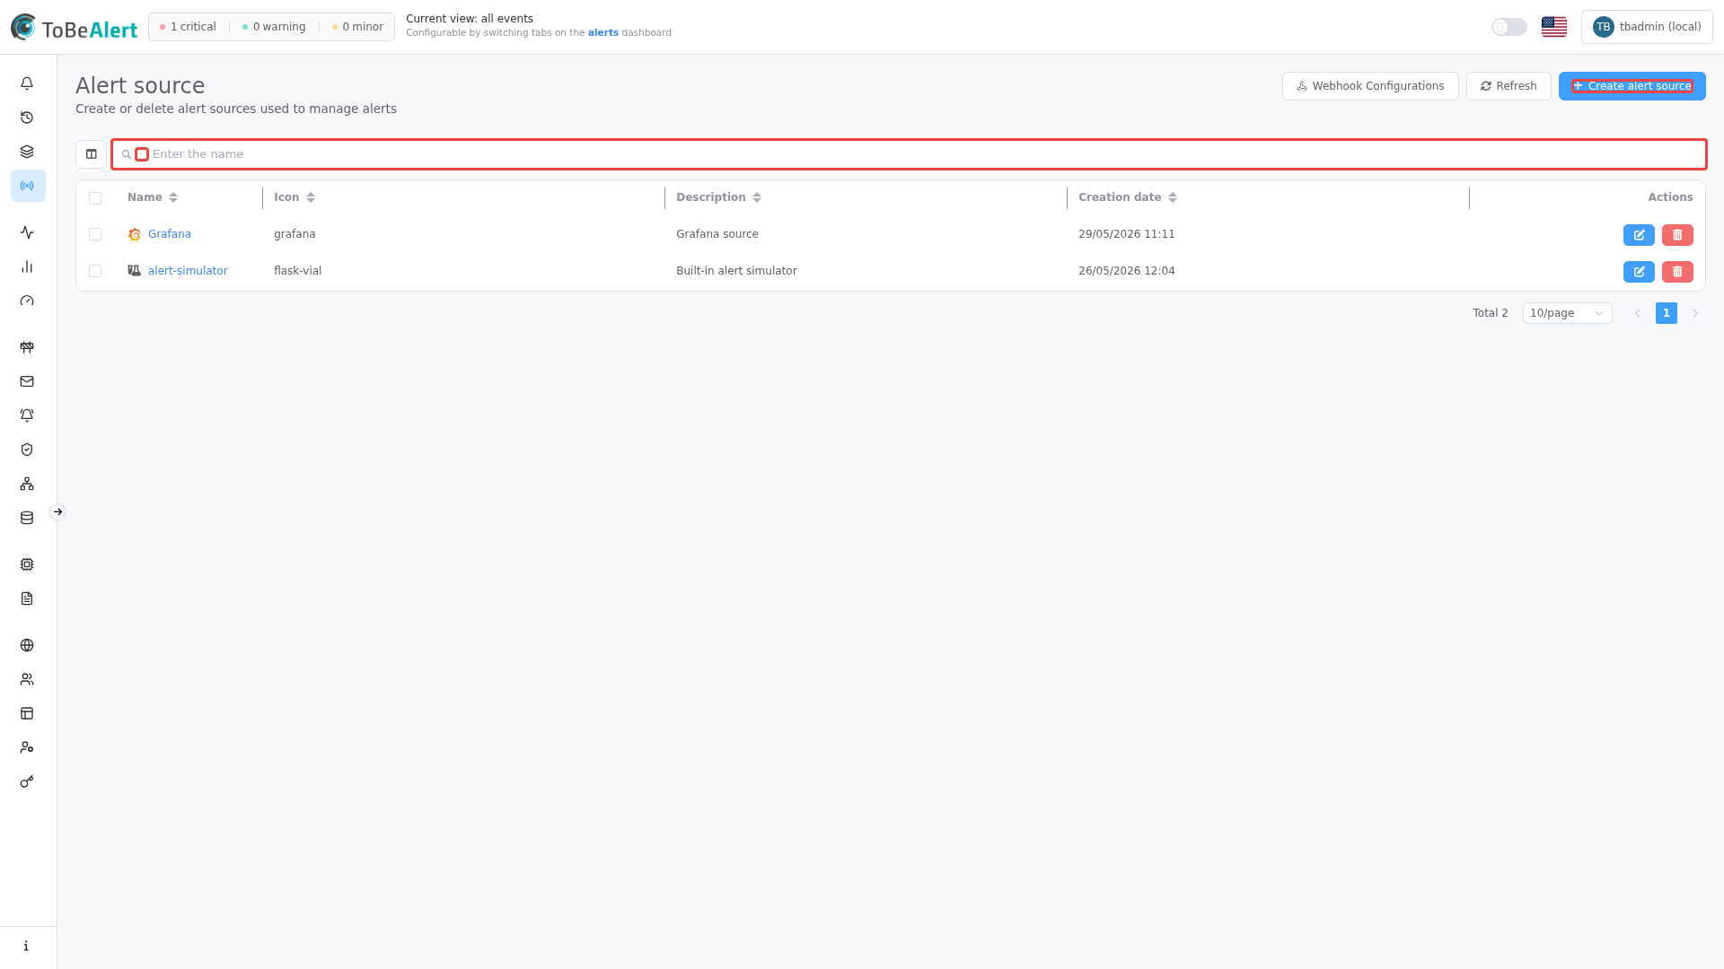1724x969 pixels.
Task: Open the bar chart statistics icon in sidebar
Action: point(27,266)
